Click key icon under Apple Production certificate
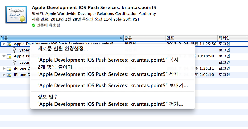The height and width of the screenshot is (129, 248). point(14,62)
